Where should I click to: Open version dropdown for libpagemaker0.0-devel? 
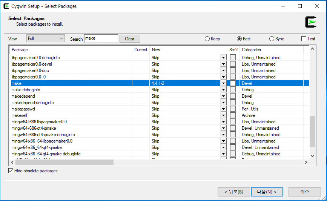click(223, 64)
